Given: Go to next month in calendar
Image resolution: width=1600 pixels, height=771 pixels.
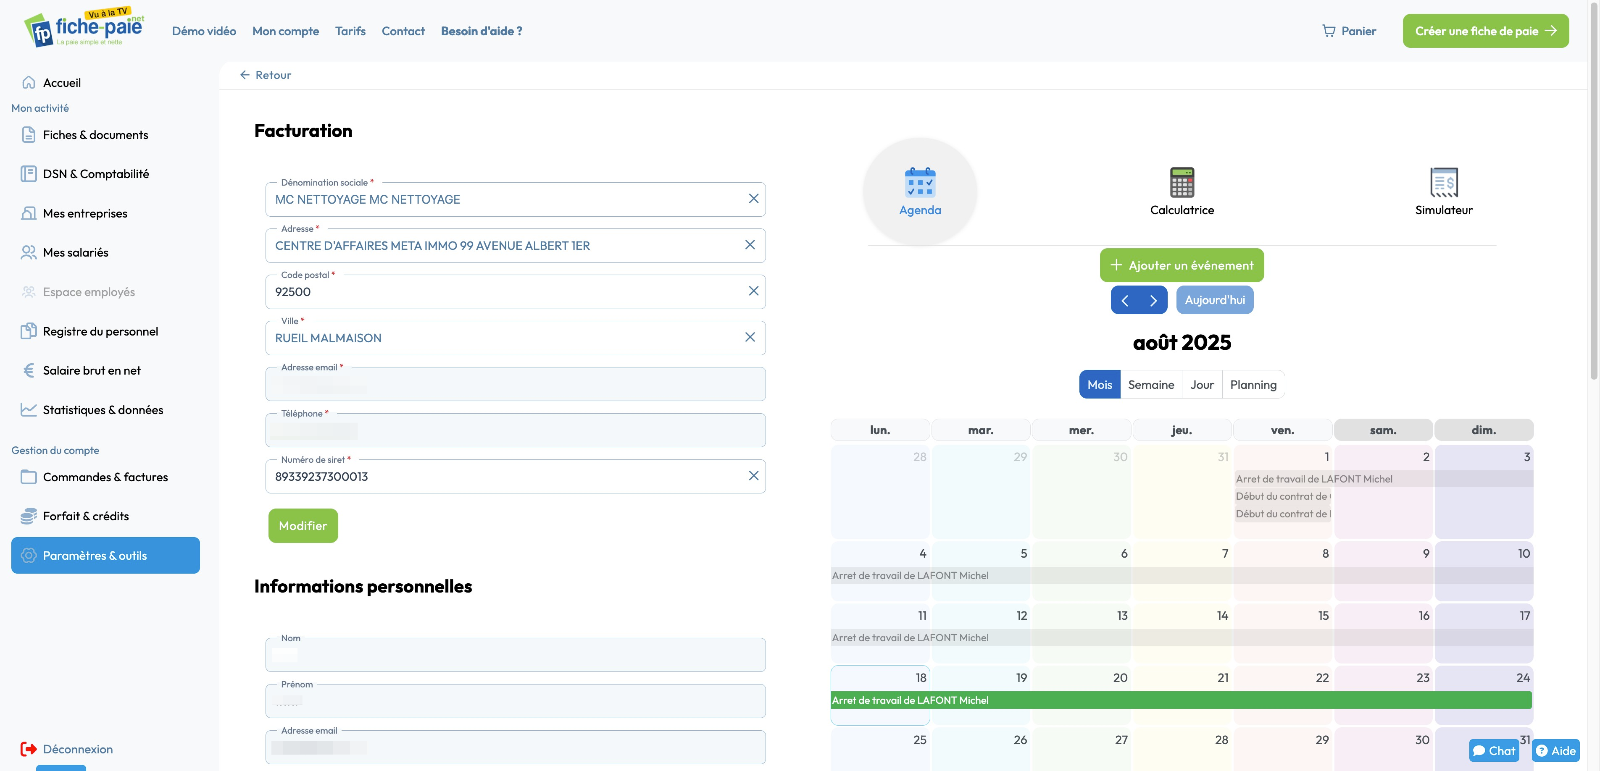Looking at the screenshot, I should click(1153, 300).
